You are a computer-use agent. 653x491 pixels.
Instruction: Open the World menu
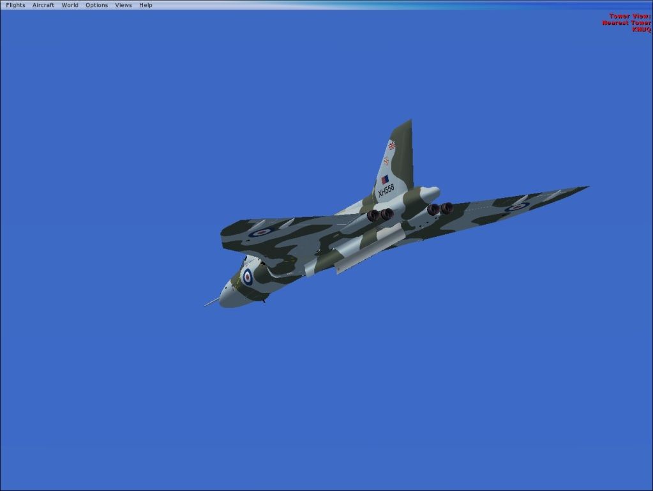pos(70,5)
